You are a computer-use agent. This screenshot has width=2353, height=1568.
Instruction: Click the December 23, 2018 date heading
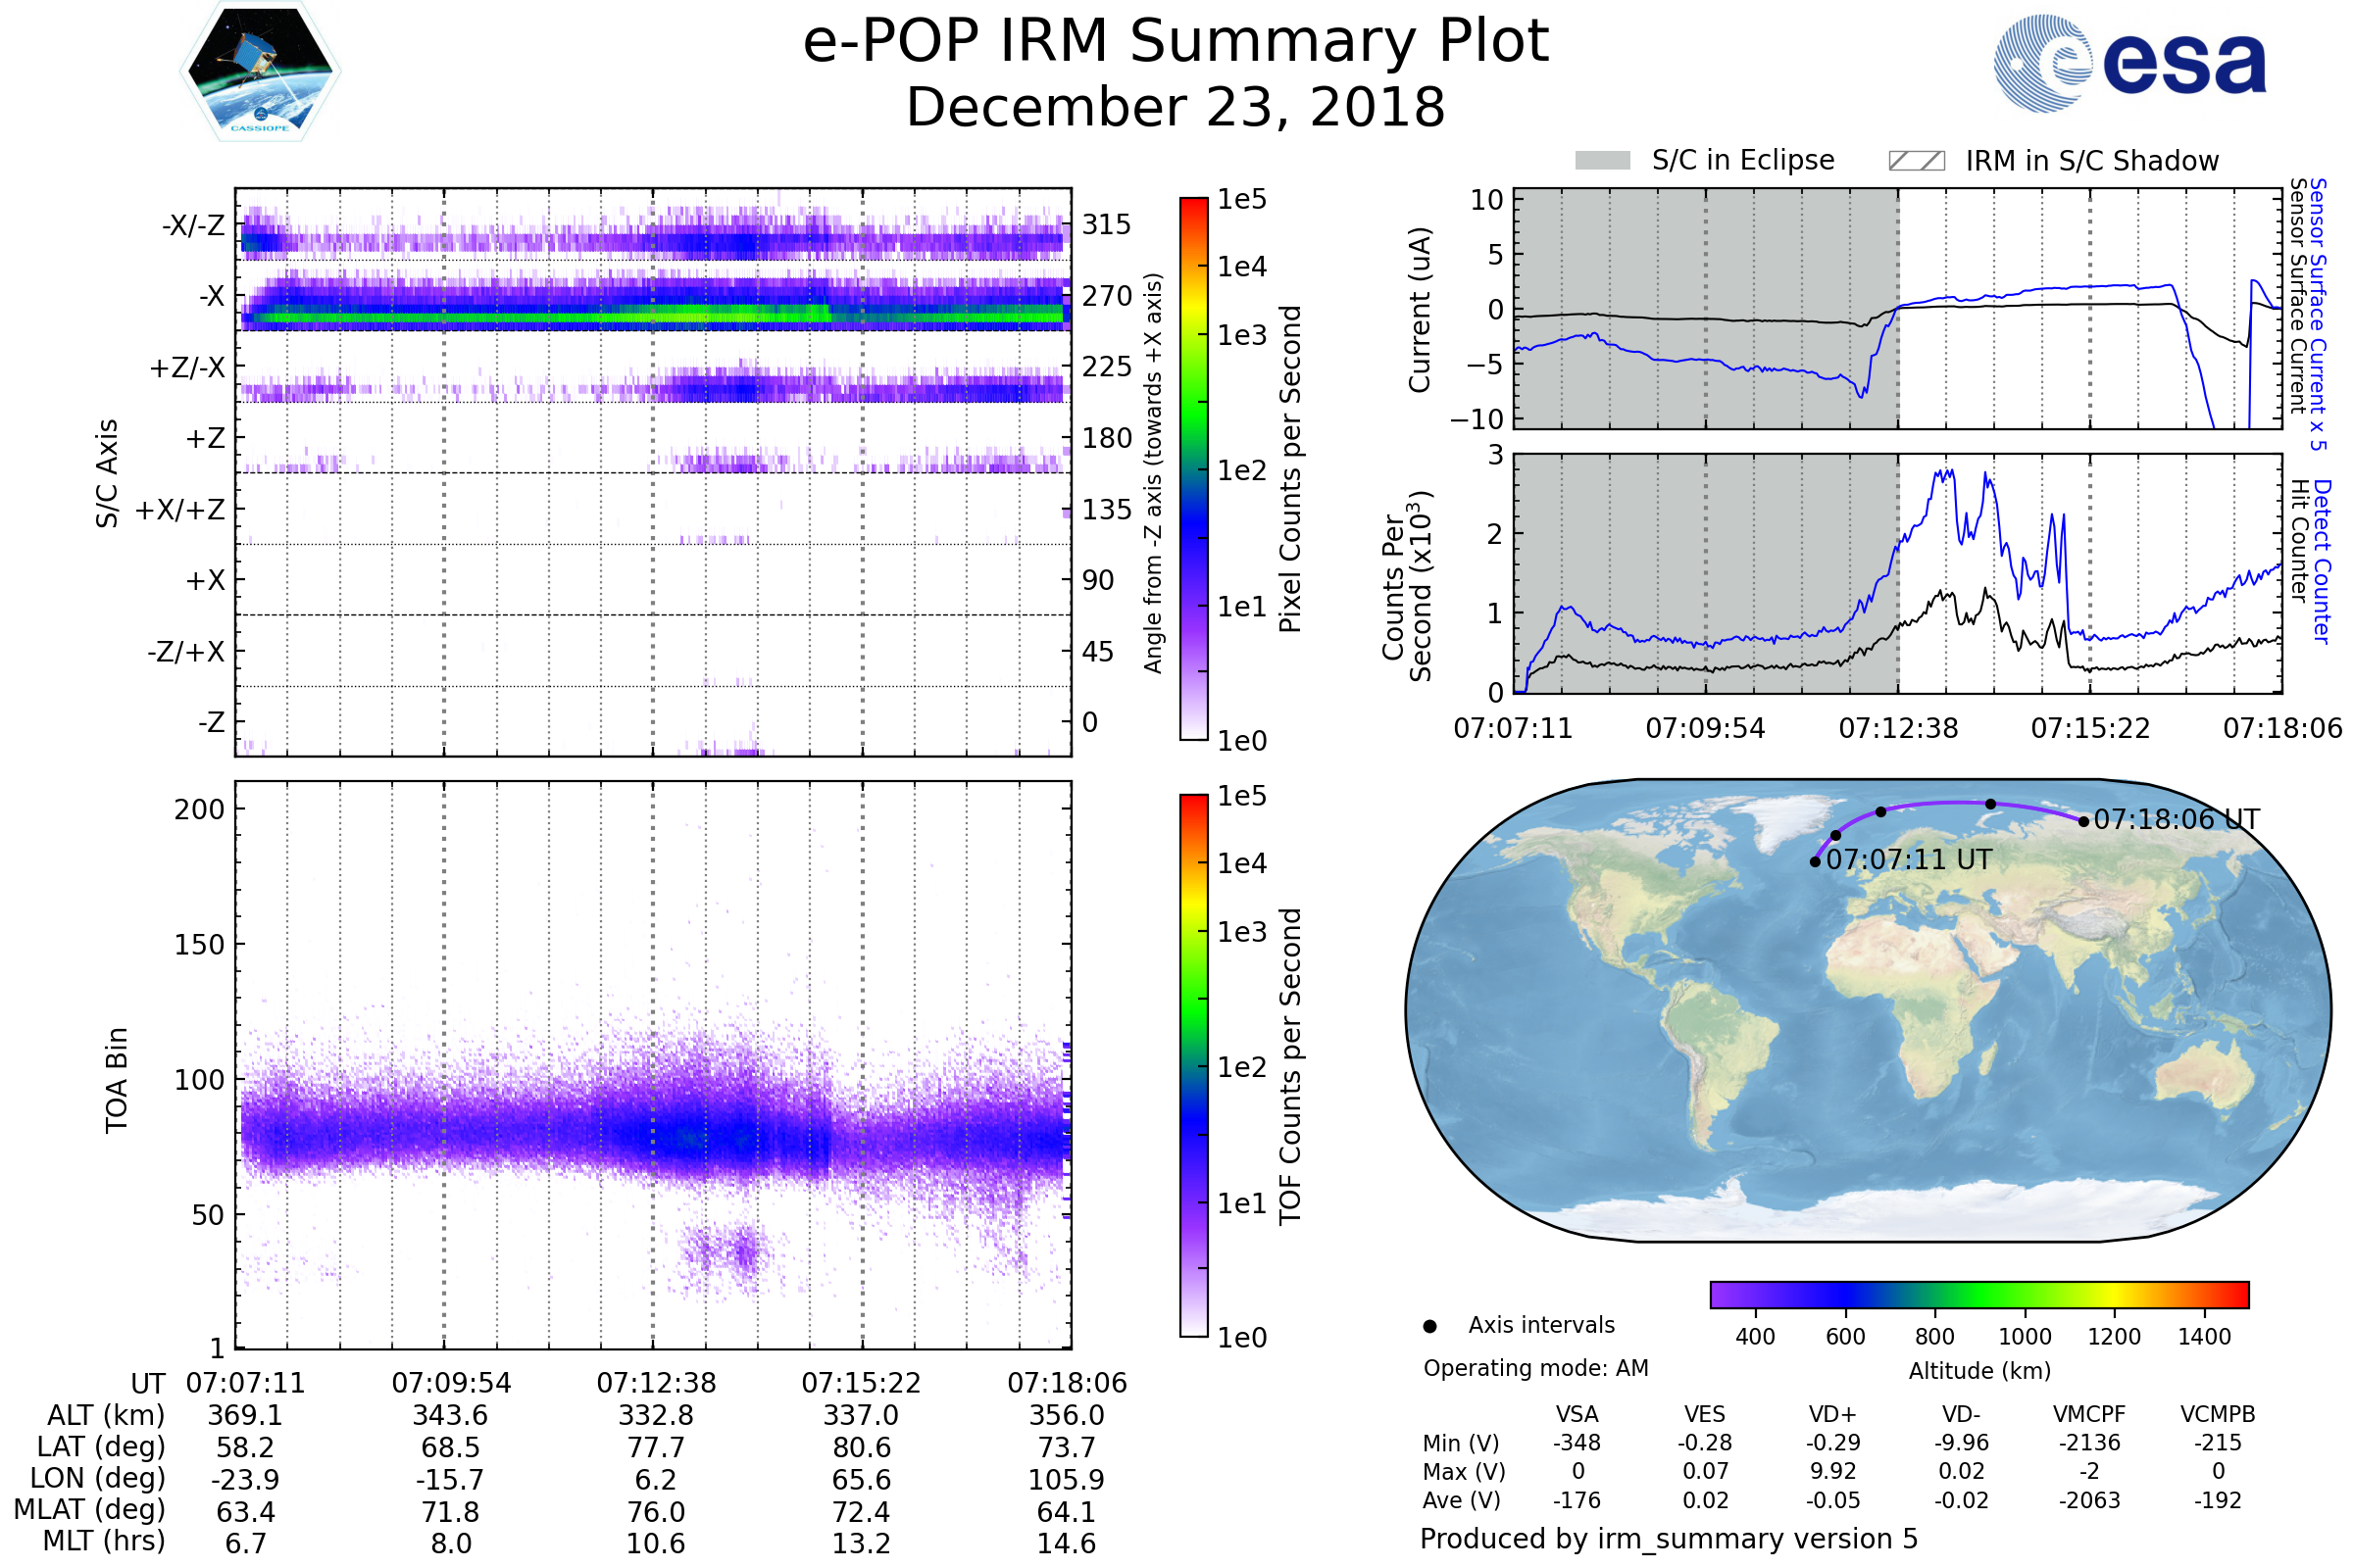click(x=1176, y=108)
